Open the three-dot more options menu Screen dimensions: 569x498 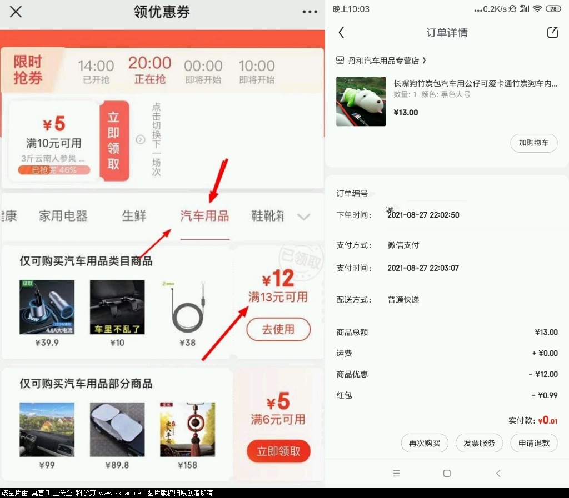(x=310, y=12)
